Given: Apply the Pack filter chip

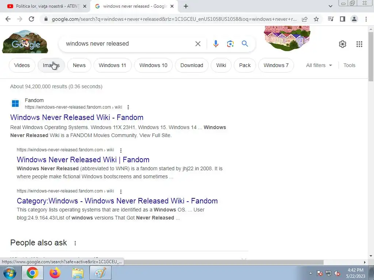Looking at the screenshot, I should tap(245, 65).
